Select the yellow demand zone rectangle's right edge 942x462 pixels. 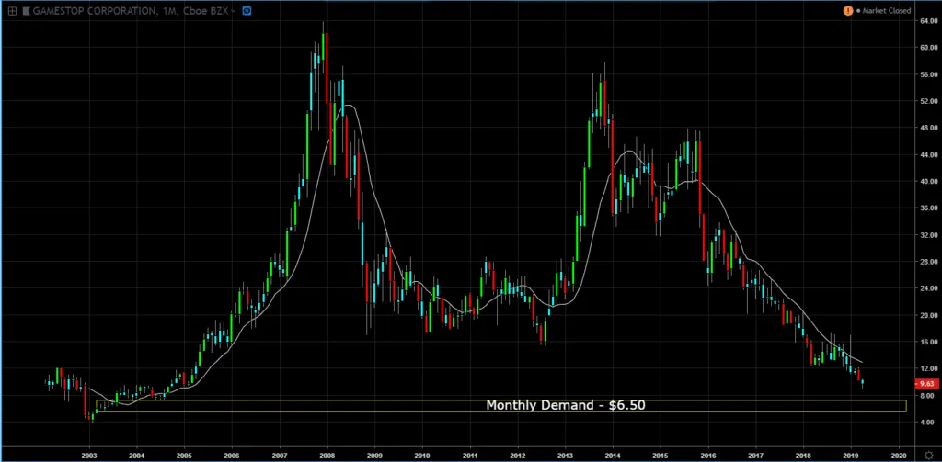pos(906,405)
